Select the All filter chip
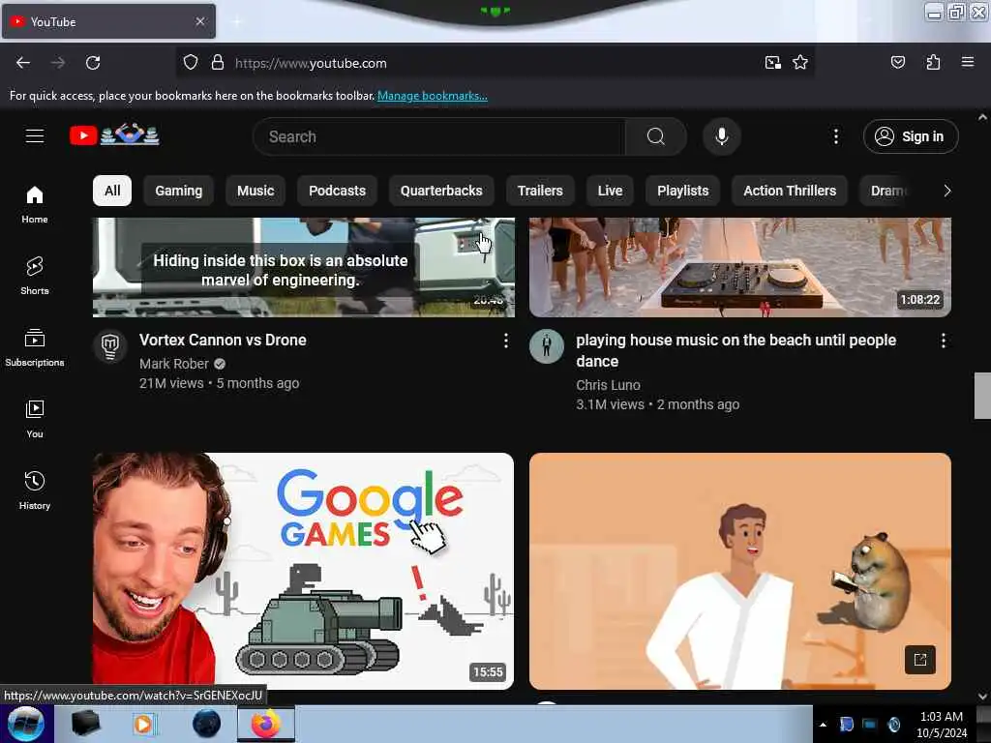Screen dimensions: 991x743 pos(112,191)
